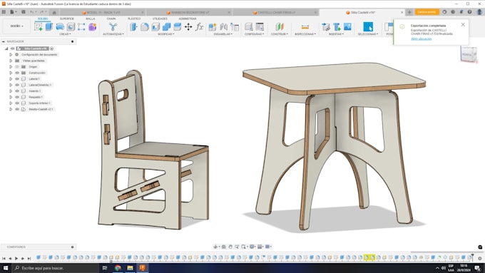Click the timeline end marker

[x=472, y=257]
